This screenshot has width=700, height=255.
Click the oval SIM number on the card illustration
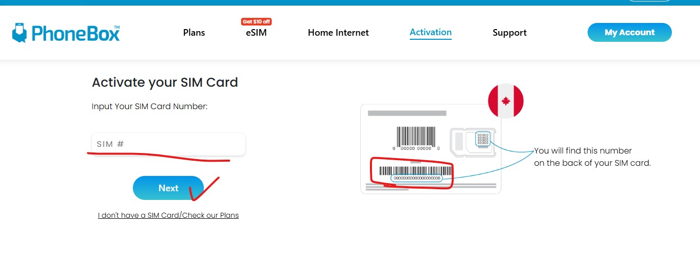[x=416, y=178]
